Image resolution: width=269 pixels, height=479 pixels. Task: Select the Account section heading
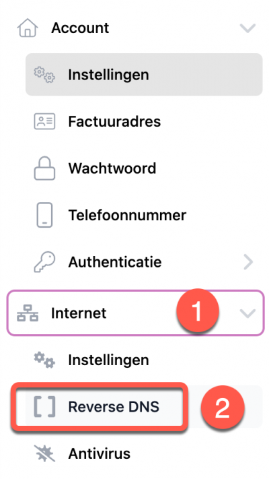80,28
